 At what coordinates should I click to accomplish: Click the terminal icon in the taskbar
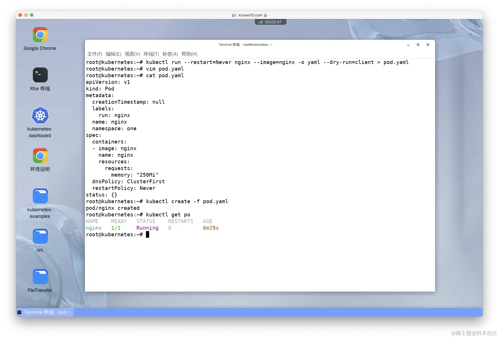pos(19,312)
